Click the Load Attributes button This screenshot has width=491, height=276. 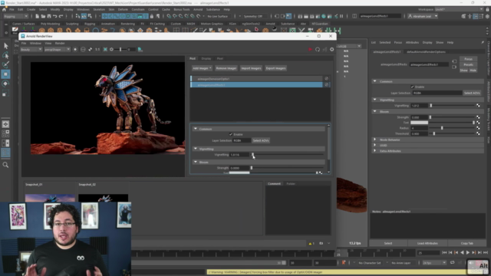(427, 243)
